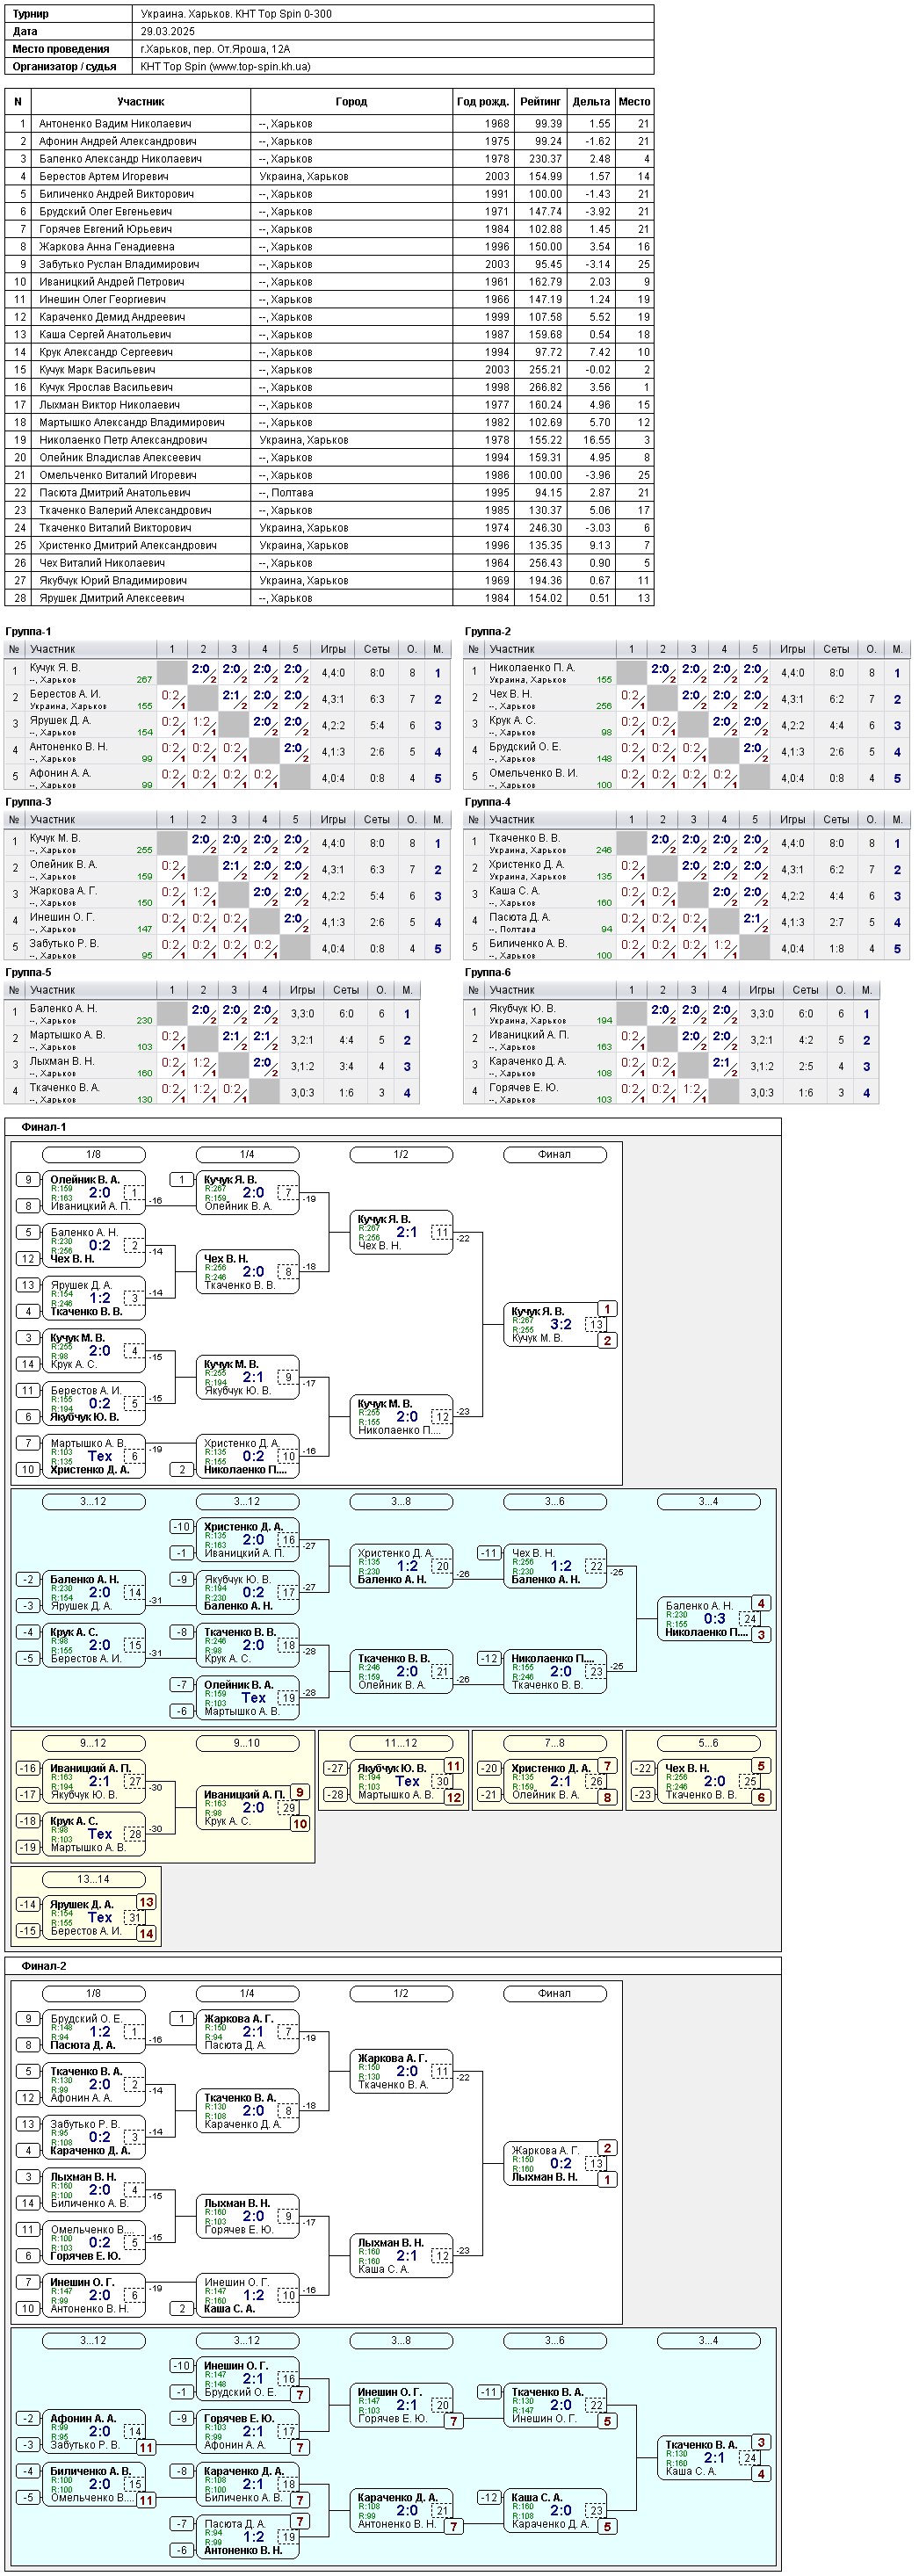Click the Рейтинг column header
Image resolution: width=919 pixels, height=2576 pixels.
point(540,101)
